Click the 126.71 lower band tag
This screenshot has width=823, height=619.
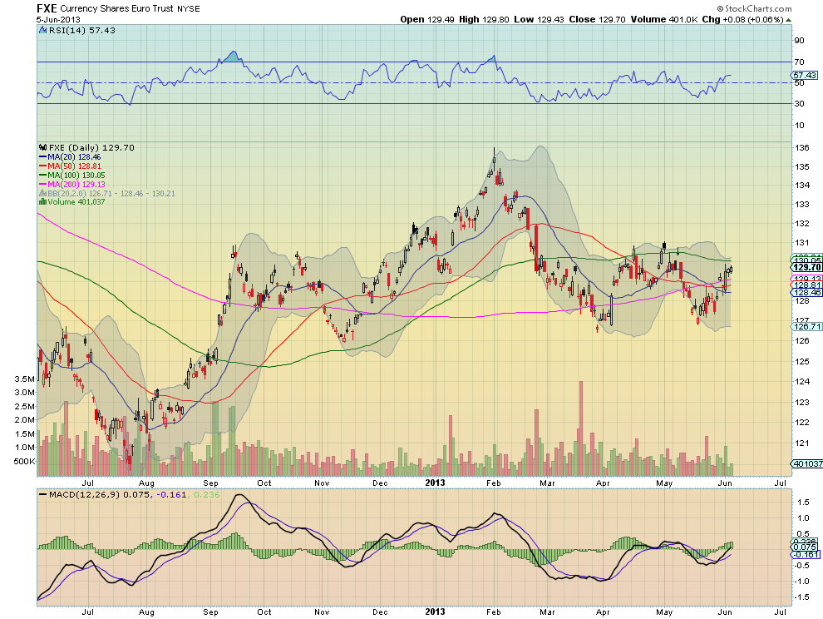pyautogui.click(x=806, y=326)
